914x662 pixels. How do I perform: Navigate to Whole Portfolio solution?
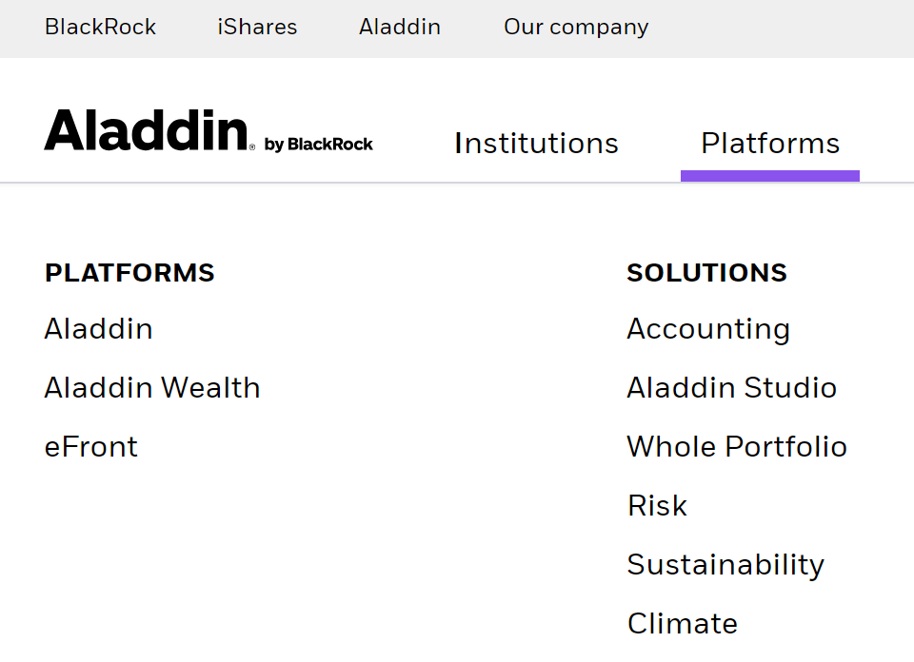point(737,447)
